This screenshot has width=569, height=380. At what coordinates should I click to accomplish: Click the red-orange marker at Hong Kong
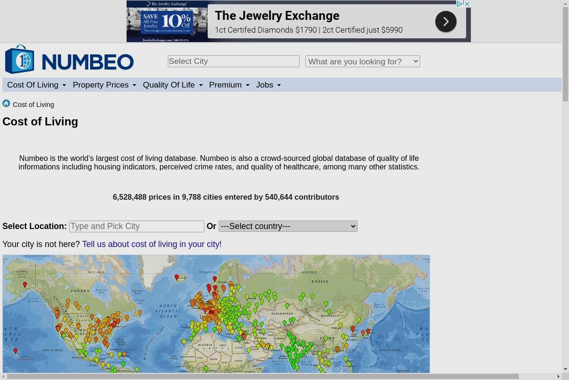click(x=338, y=349)
